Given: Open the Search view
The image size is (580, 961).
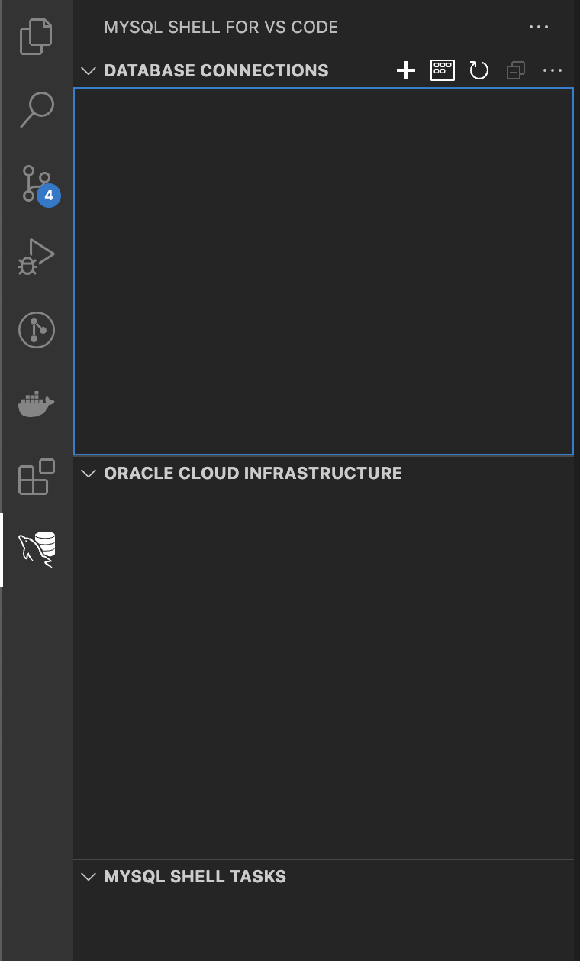Looking at the screenshot, I should pos(37,109).
